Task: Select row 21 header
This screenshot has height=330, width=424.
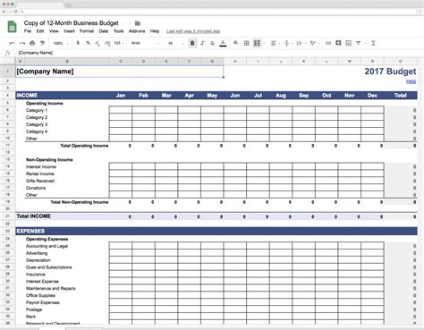Action: pyautogui.click(x=8, y=216)
